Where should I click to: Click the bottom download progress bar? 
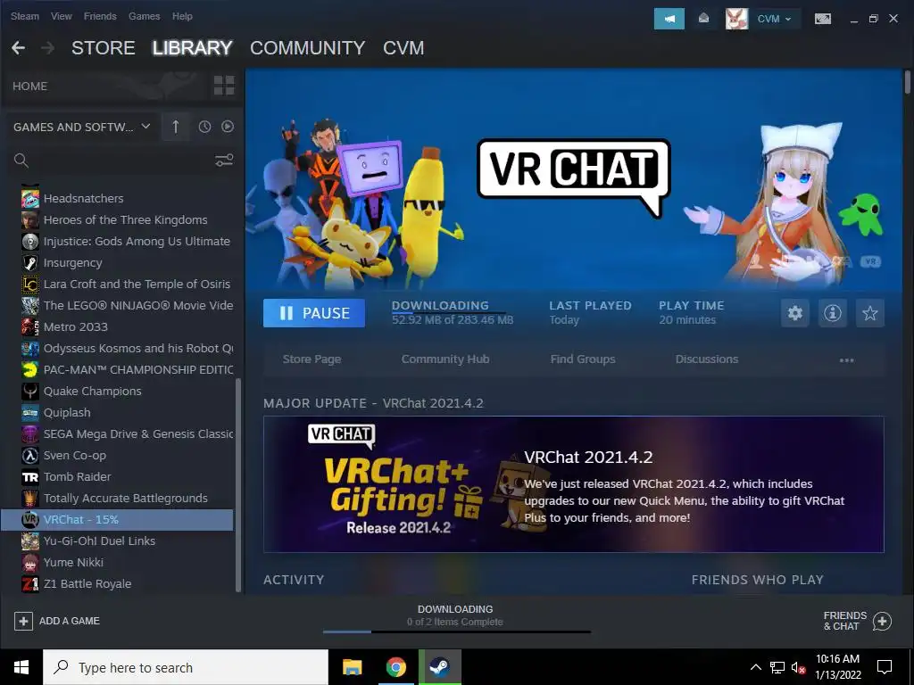pos(456,631)
